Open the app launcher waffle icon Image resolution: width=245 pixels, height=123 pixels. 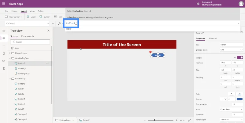(x=4, y=4)
